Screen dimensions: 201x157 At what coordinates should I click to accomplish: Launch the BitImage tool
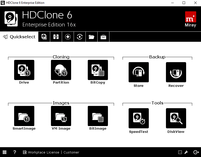pyautogui.click(x=98, y=116)
